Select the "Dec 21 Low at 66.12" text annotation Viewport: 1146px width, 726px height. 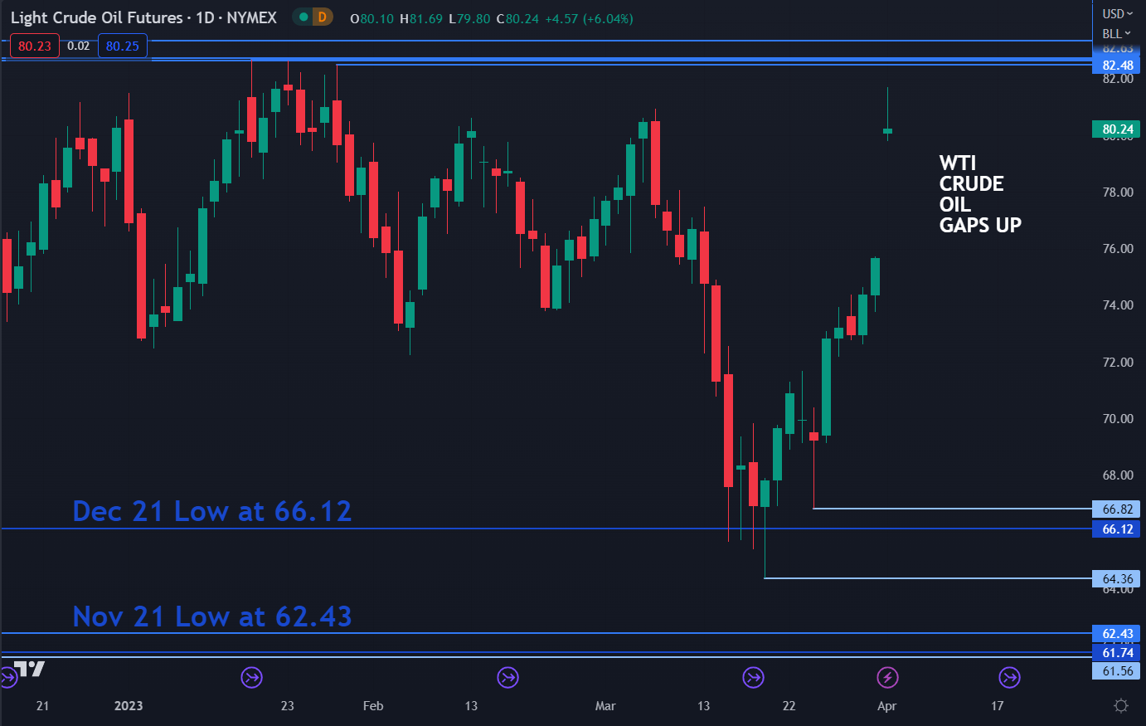click(x=212, y=511)
